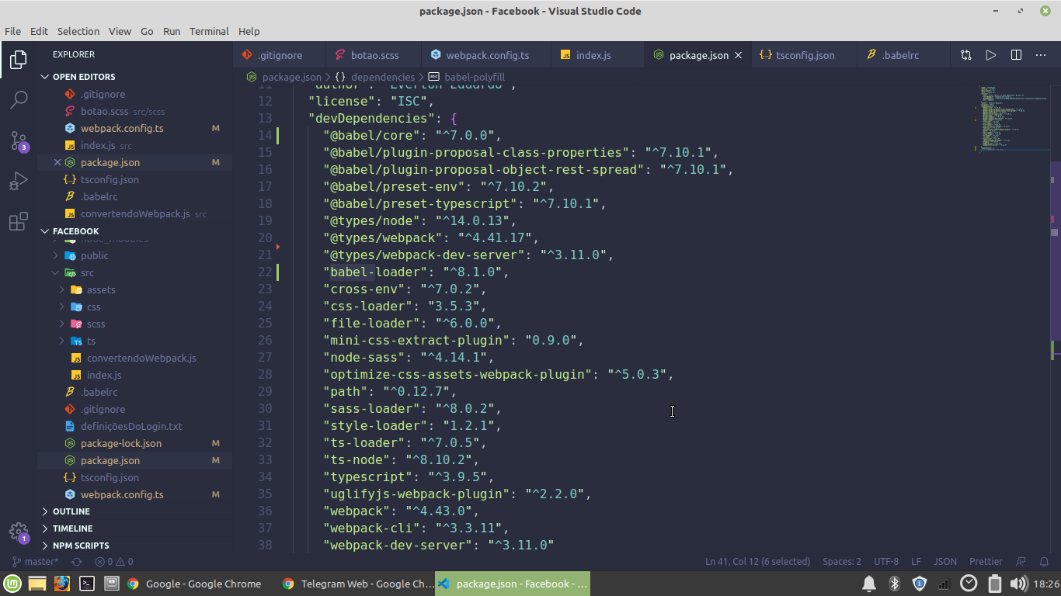Open the Search view in activity bar

pos(19,99)
